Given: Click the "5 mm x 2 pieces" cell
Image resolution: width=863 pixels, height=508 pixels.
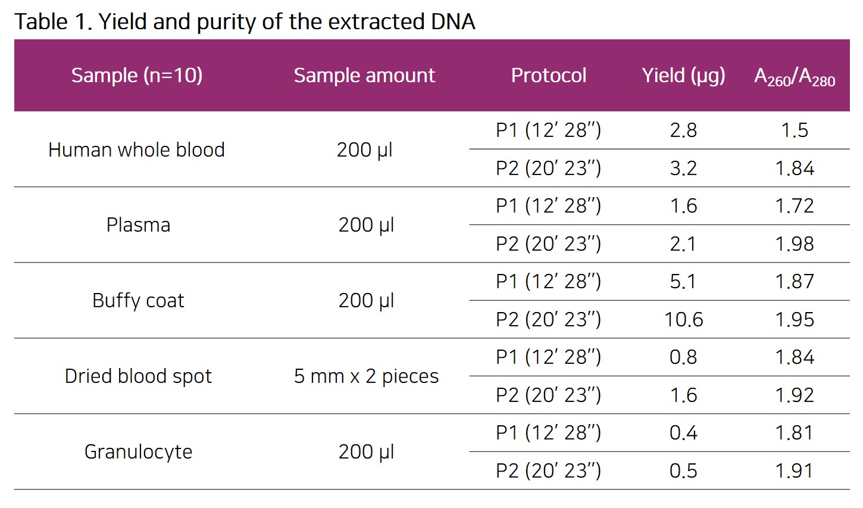Looking at the screenshot, I should (x=366, y=376).
